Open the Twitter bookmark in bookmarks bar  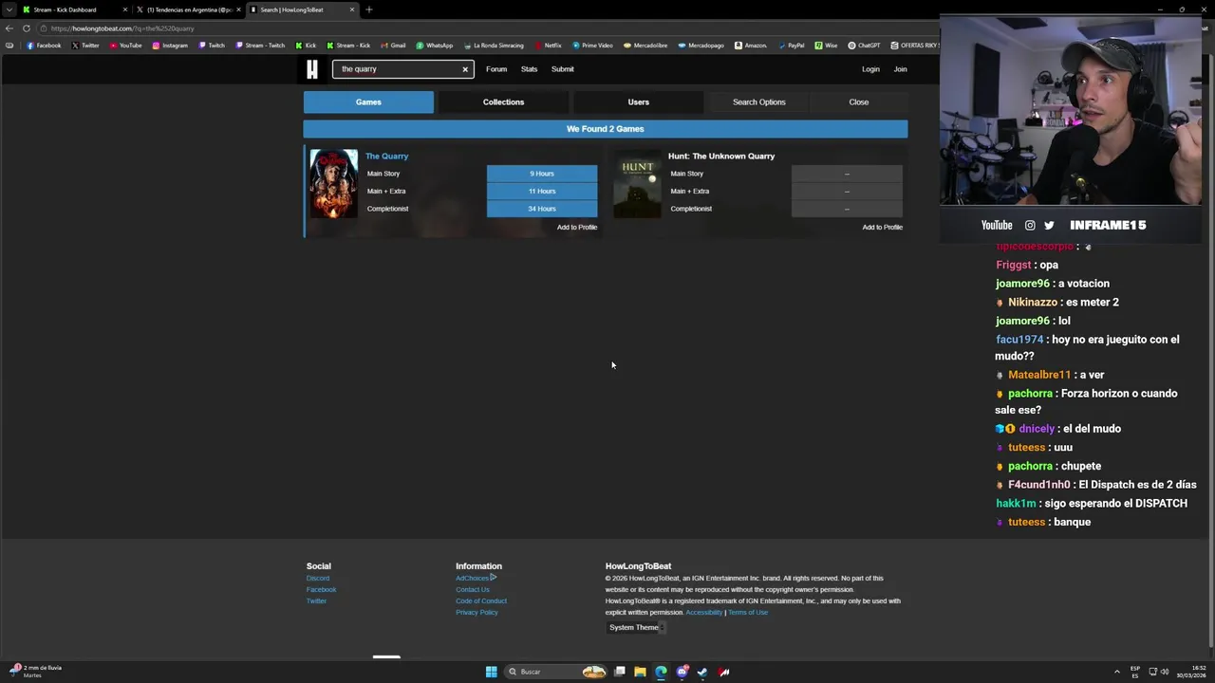[x=85, y=46]
